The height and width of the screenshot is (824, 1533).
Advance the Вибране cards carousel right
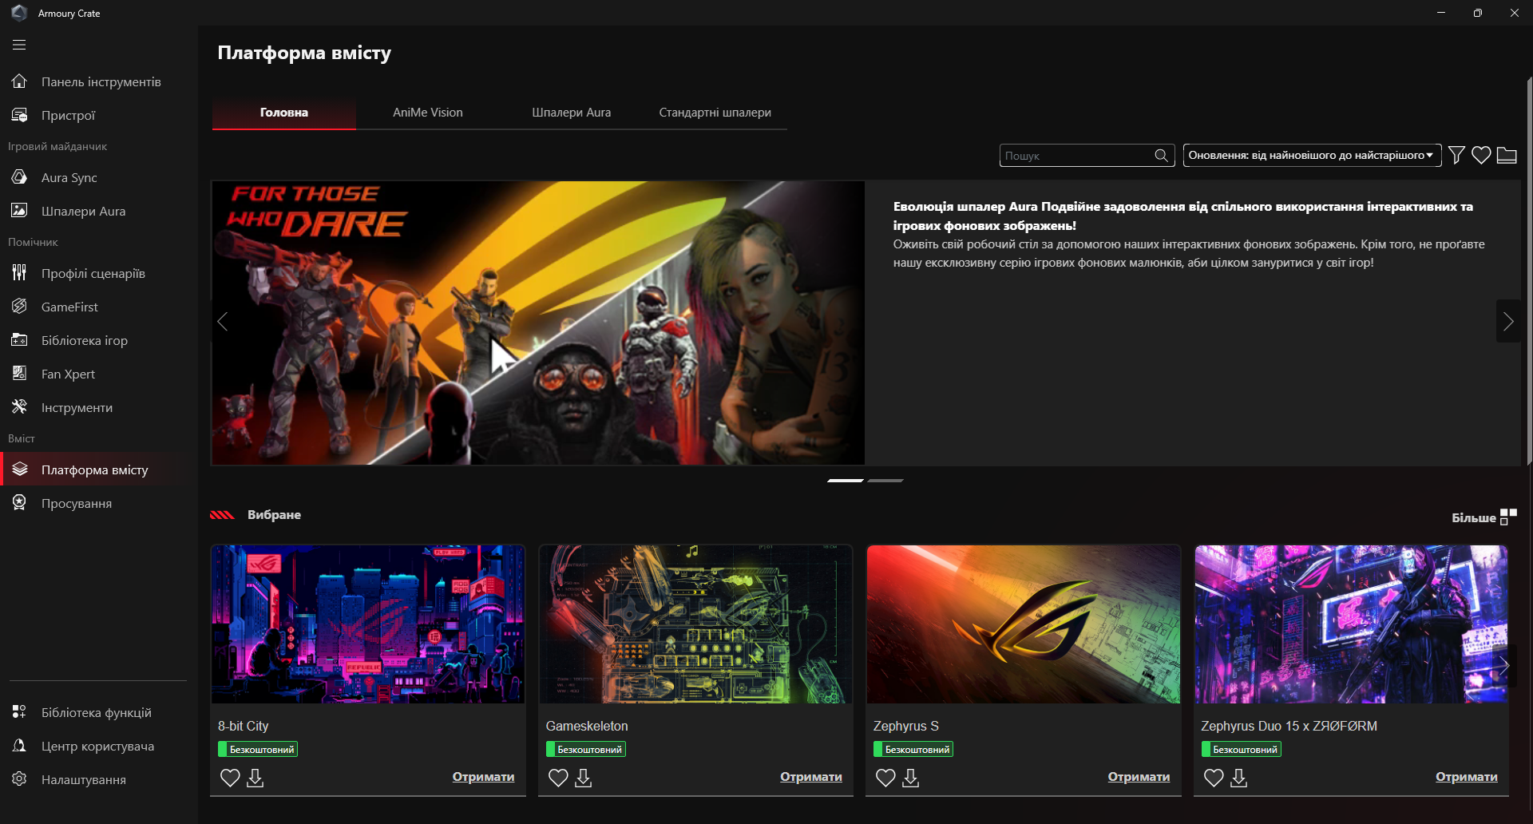point(1503,666)
